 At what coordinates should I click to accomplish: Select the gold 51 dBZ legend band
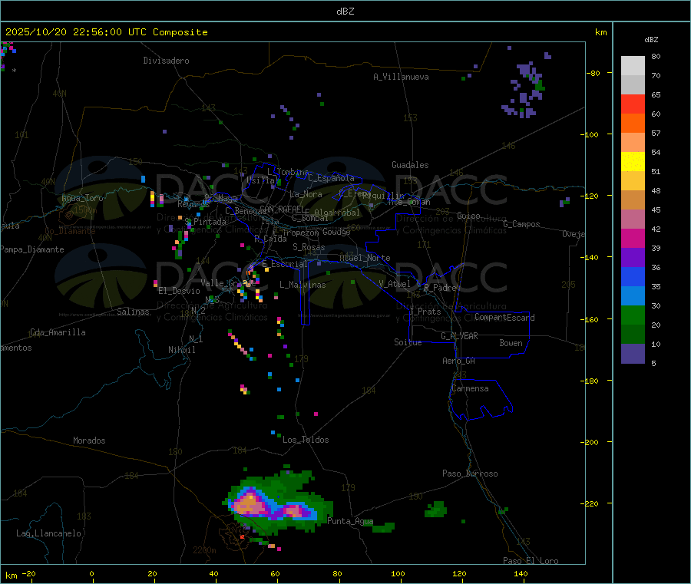pos(633,181)
